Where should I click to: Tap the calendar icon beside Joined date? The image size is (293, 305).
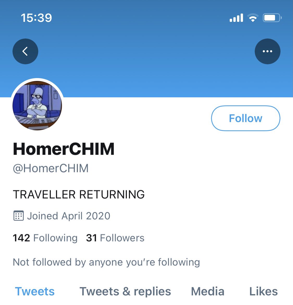pos(18,216)
